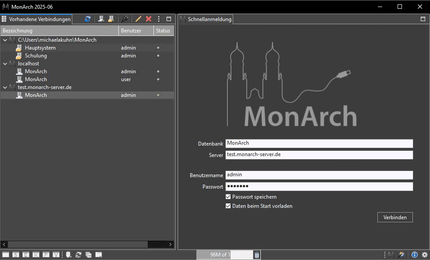Select the localhost MonArch connection for admin
Viewport: 430px width, 260px height.
pos(87,71)
